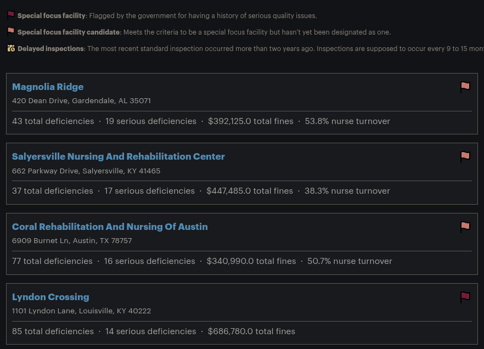The image size is (484, 349).
Task: Click address 420 Dean Drive, Gardendale, AL
Action: (x=81, y=101)
